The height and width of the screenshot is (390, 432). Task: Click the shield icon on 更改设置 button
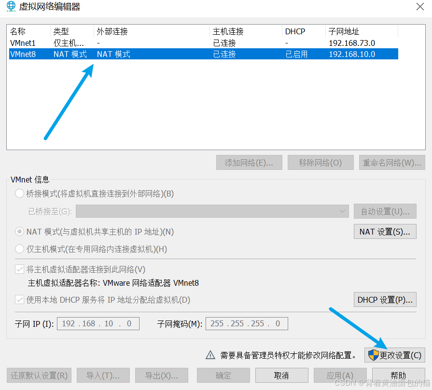click(x=374, y=355)
